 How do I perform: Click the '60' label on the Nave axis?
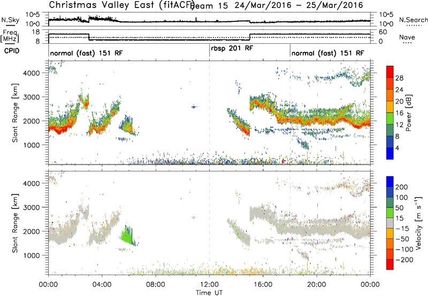coord(383,32)
